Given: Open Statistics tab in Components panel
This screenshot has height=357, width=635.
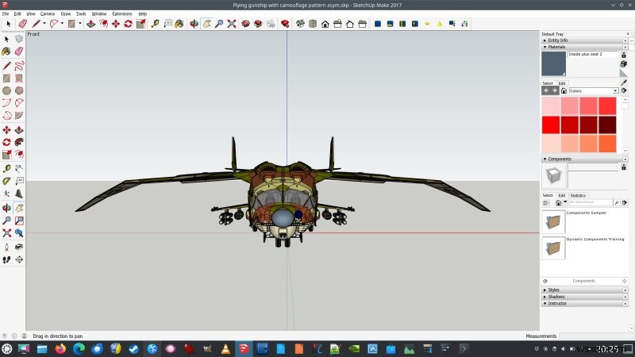Looking at the screenshot, I should [578, 195].
